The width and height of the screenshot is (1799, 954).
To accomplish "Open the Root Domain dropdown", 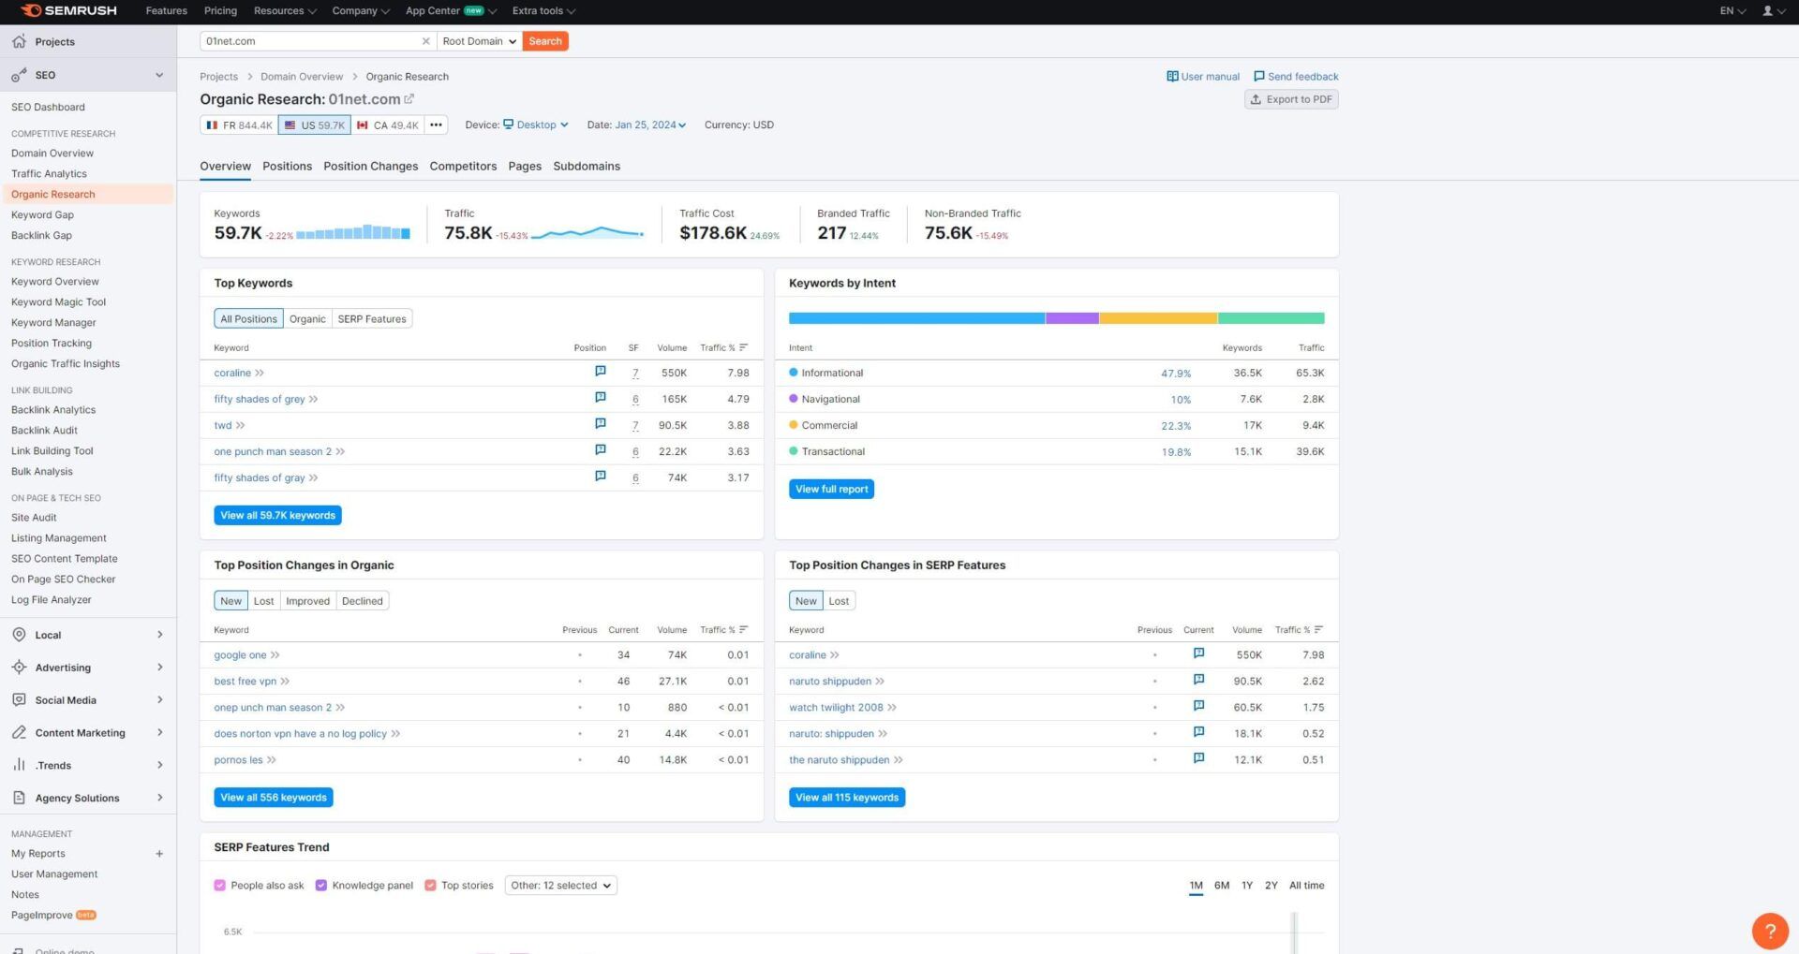I will click(479, 41).
